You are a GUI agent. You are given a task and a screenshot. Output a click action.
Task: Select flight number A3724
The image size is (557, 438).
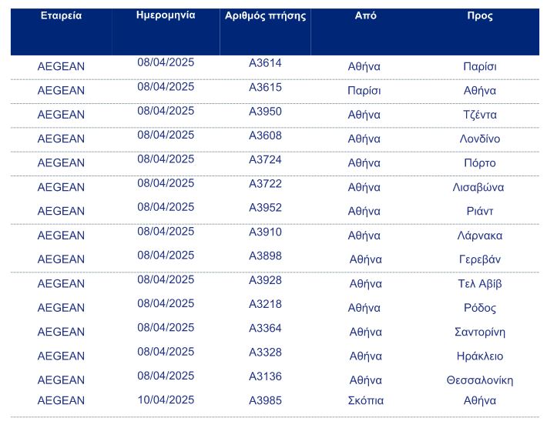265,160
